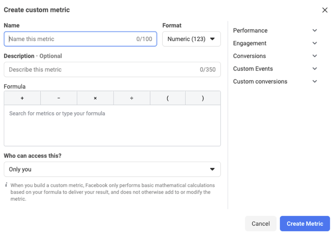Insert the minus operator into the formula
Viewport: 334px width, 236px height.
pyautogui.click(x=59, y=98)
